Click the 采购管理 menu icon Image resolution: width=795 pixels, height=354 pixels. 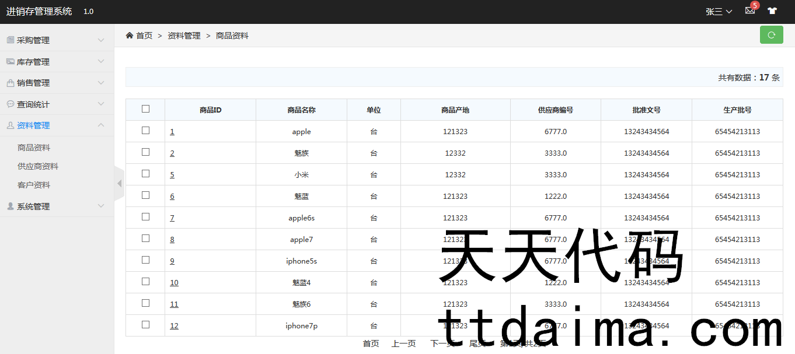click(x=11, y=40)
